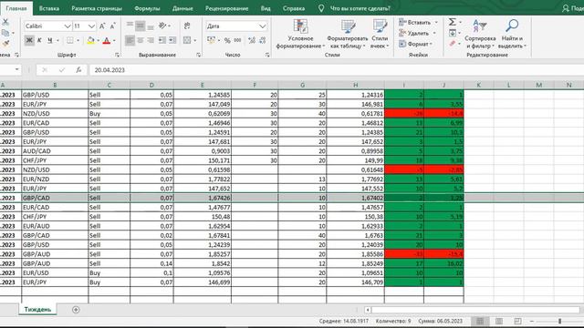Open the Число group dialog launcher
584x328 pixels.
coord(267,55)
